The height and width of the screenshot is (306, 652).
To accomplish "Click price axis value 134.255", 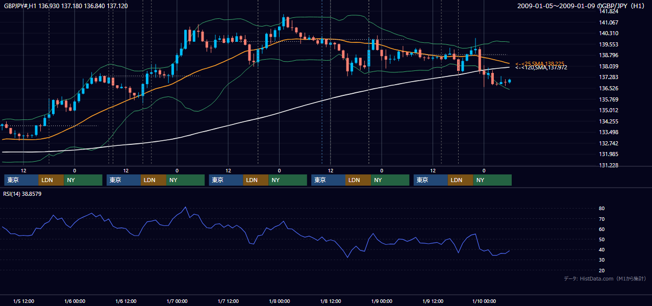I will (x=609, y=121).
